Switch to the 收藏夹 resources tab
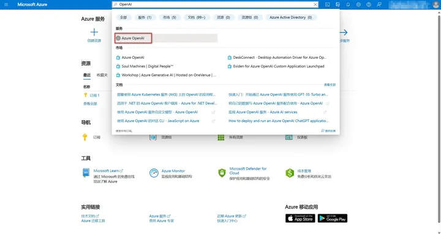 click(102, 75)
